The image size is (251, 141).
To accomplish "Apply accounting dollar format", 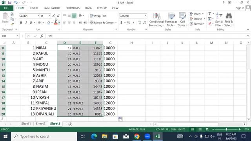I will (x=121, y=23).
